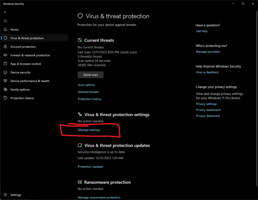The width and height of the screenshot is (258, 200).
Task: Open the Protection updates link
Action: point(90,167)
